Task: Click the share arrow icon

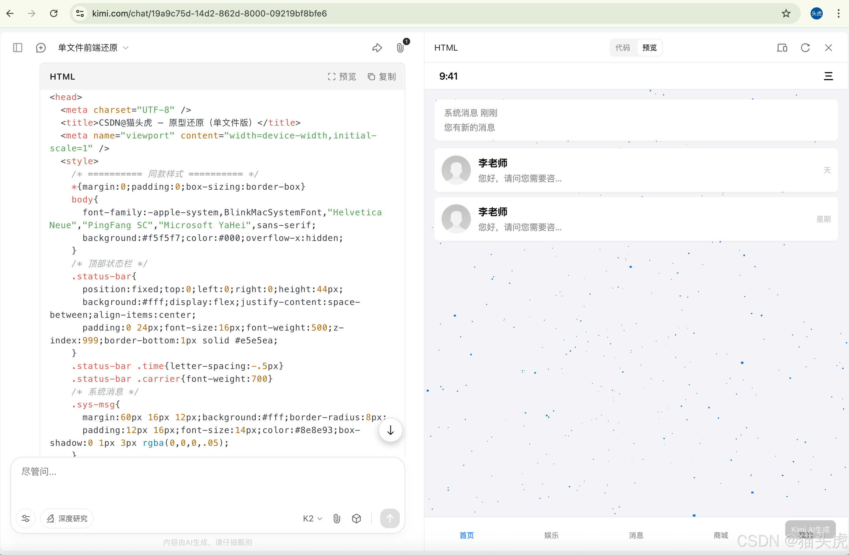Action: point(377,48)
